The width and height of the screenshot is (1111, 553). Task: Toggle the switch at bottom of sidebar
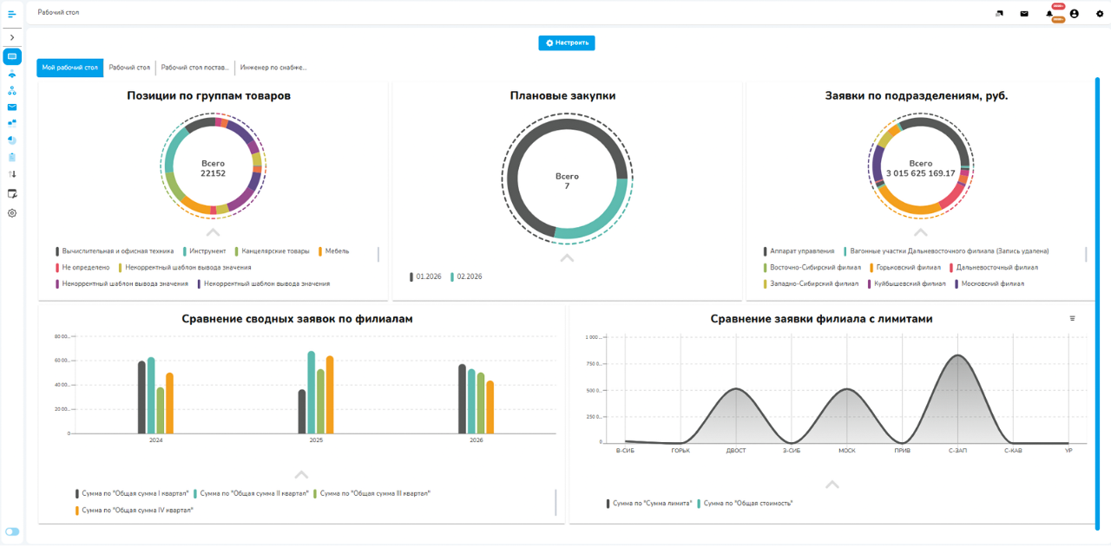pos(12,531)
